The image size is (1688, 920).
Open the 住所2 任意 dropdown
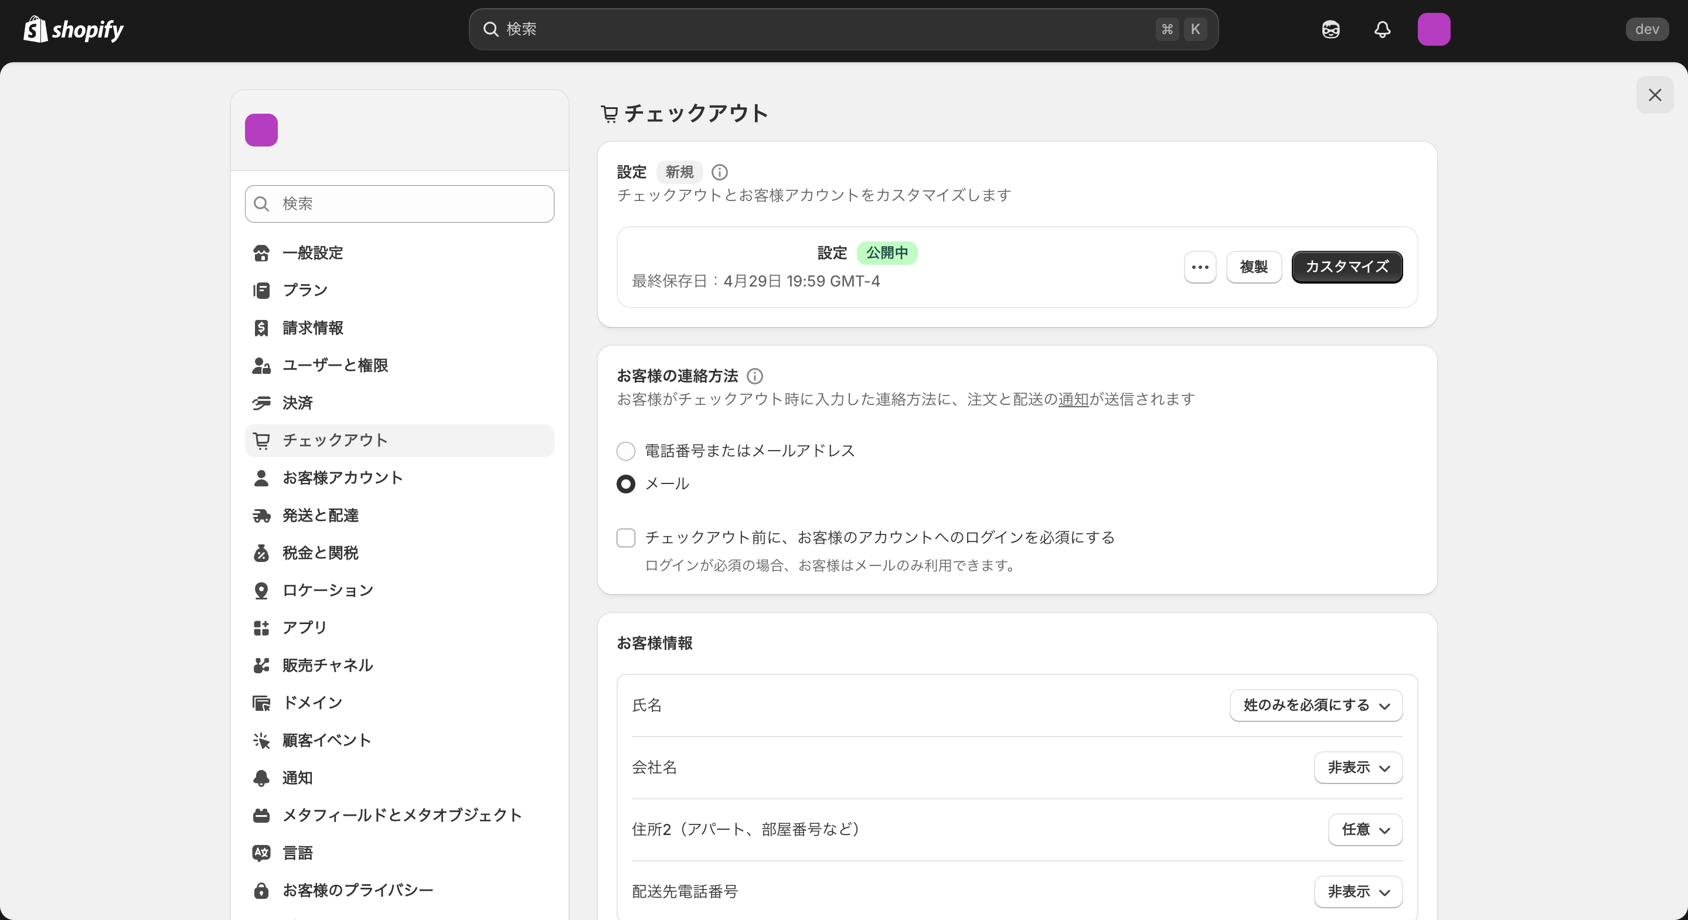1365,830
